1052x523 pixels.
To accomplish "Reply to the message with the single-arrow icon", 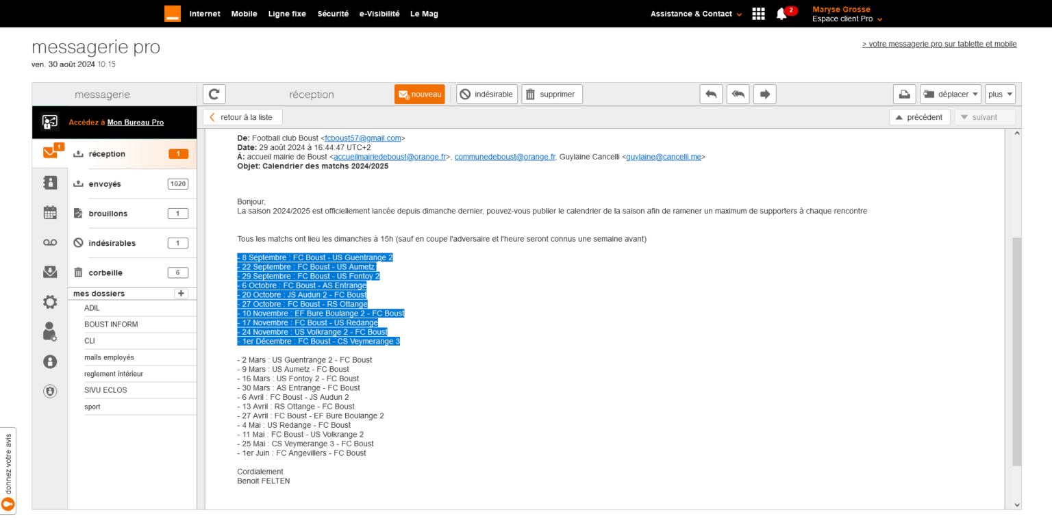I will pyautogui.click(x=711, y=94).
